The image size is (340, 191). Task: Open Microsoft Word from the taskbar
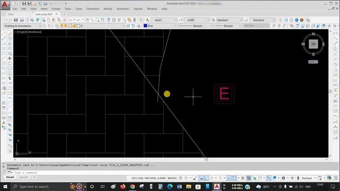pos(179,186)
